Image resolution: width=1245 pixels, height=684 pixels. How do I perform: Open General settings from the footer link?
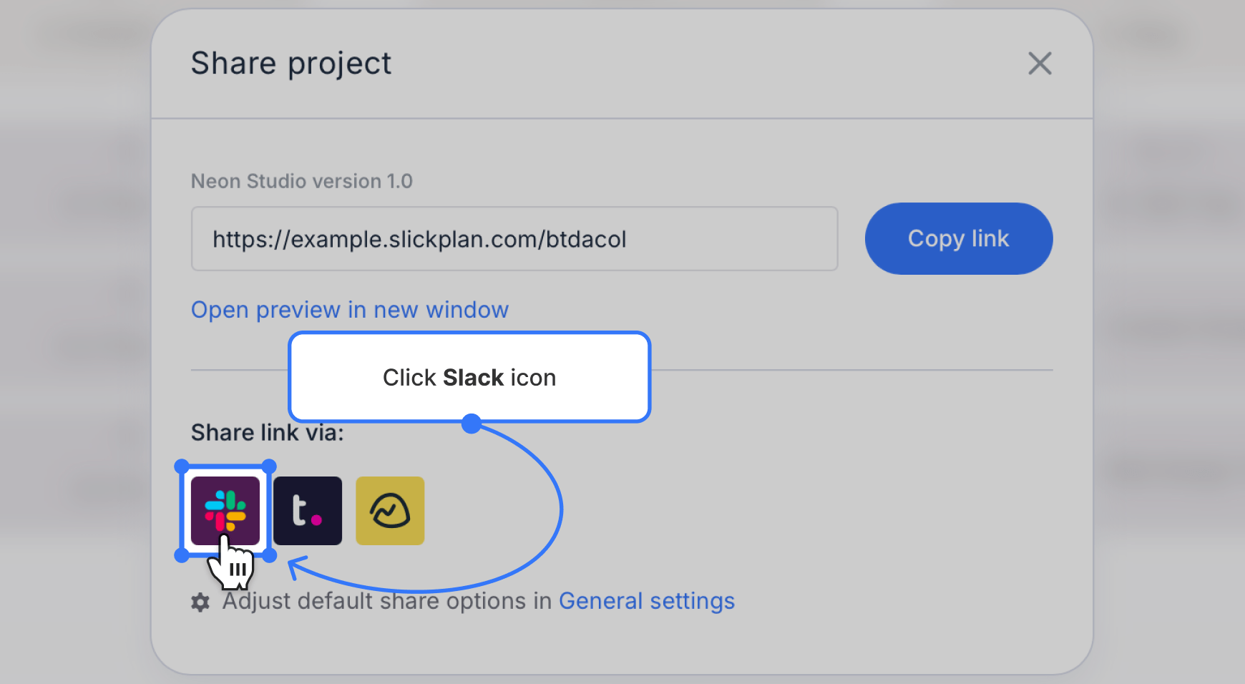647,601
